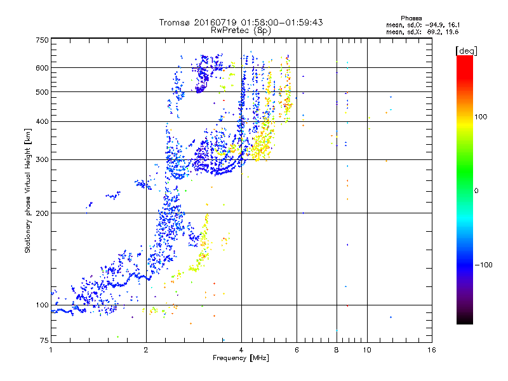Click the "6" frequency tick label
Image resolution: width=508 pixels, height=381 pixels.
(x=297, y=350)
